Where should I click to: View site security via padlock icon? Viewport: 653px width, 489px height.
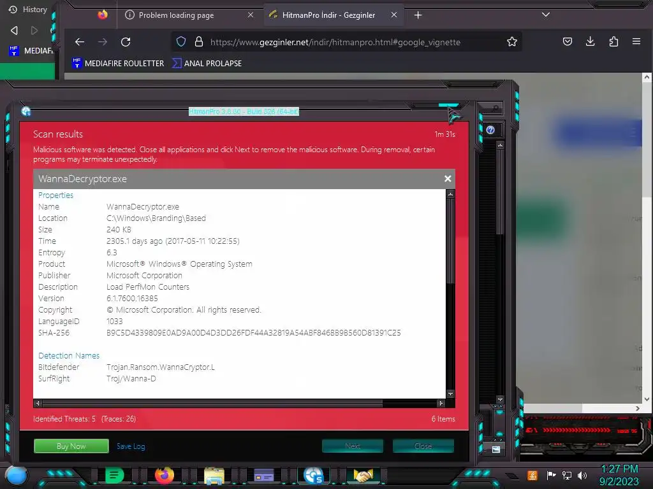click(199, 41)
